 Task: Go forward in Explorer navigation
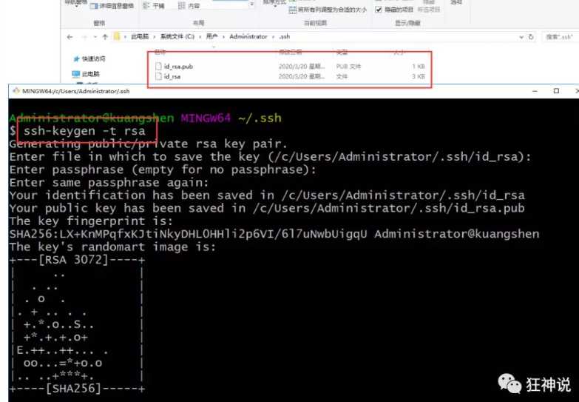coord(84,36)
